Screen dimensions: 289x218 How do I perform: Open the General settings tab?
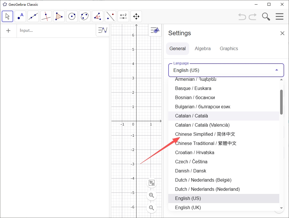[x=177, y=48]
